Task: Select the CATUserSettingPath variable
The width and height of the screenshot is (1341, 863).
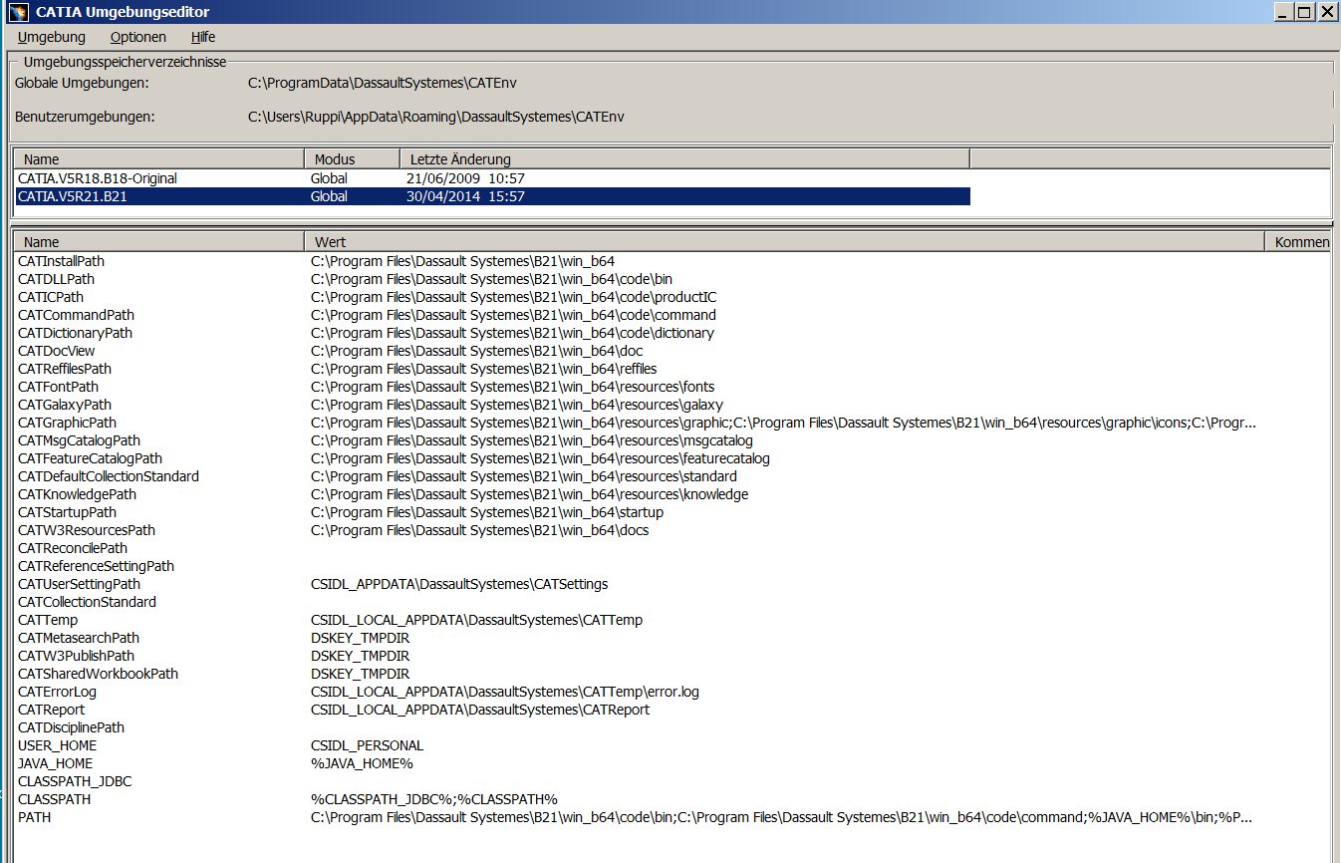Action: 79,584
